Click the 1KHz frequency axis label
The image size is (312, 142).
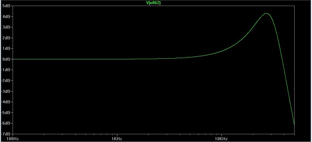[117, 139]
